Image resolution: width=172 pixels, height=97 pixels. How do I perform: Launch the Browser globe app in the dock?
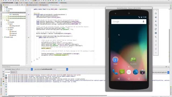pyautogui.click(x=135, y=72)
